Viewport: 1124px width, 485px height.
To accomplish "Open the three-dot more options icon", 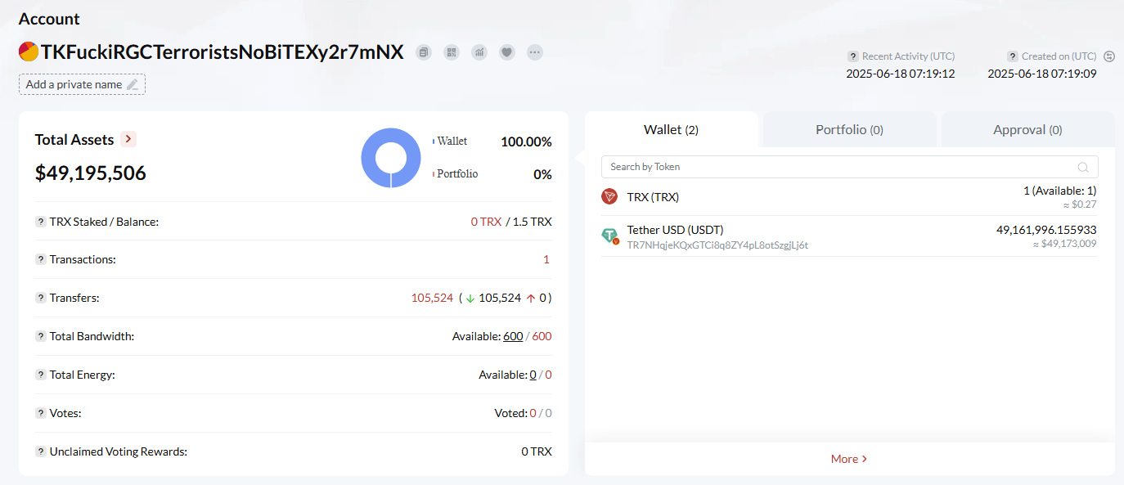I will tap(535, 52).
